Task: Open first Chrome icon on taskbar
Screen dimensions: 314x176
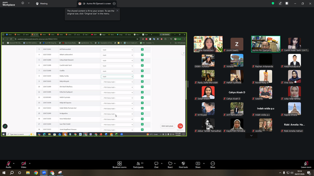Action: [x=36, y=173]
